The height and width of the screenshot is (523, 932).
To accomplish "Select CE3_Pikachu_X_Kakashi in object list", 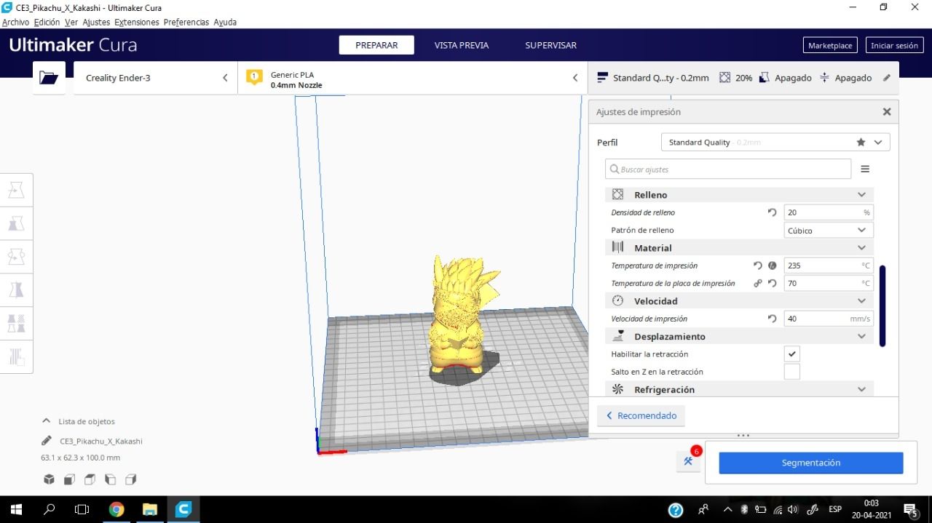I will click(x=101, y=441).
